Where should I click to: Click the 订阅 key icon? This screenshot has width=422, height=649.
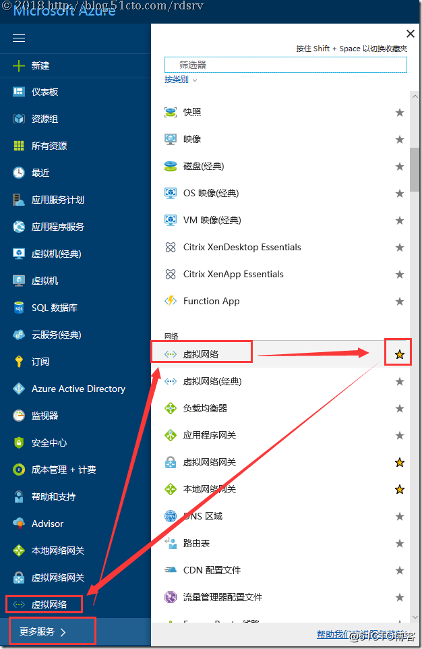19,362
